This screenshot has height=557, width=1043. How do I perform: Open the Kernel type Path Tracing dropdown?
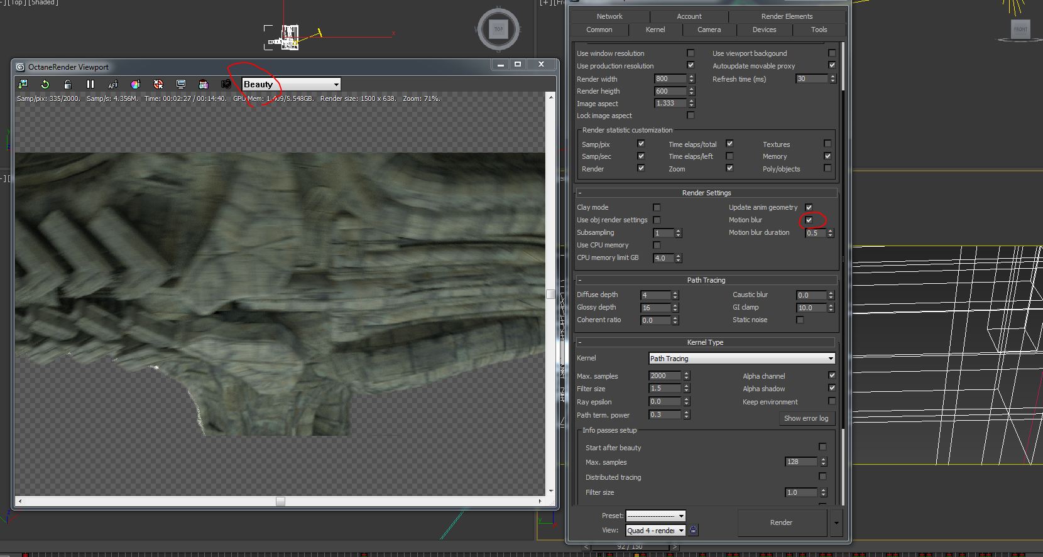point(741,359)
